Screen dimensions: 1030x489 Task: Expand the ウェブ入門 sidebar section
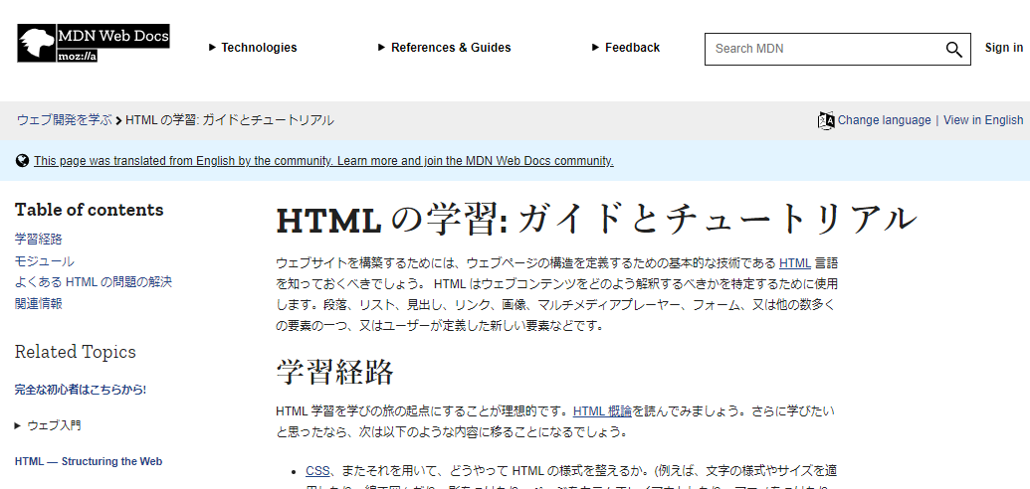click(x=48, y=425)
